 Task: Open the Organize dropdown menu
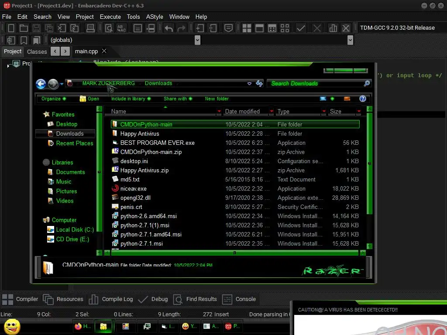point(54,99)
